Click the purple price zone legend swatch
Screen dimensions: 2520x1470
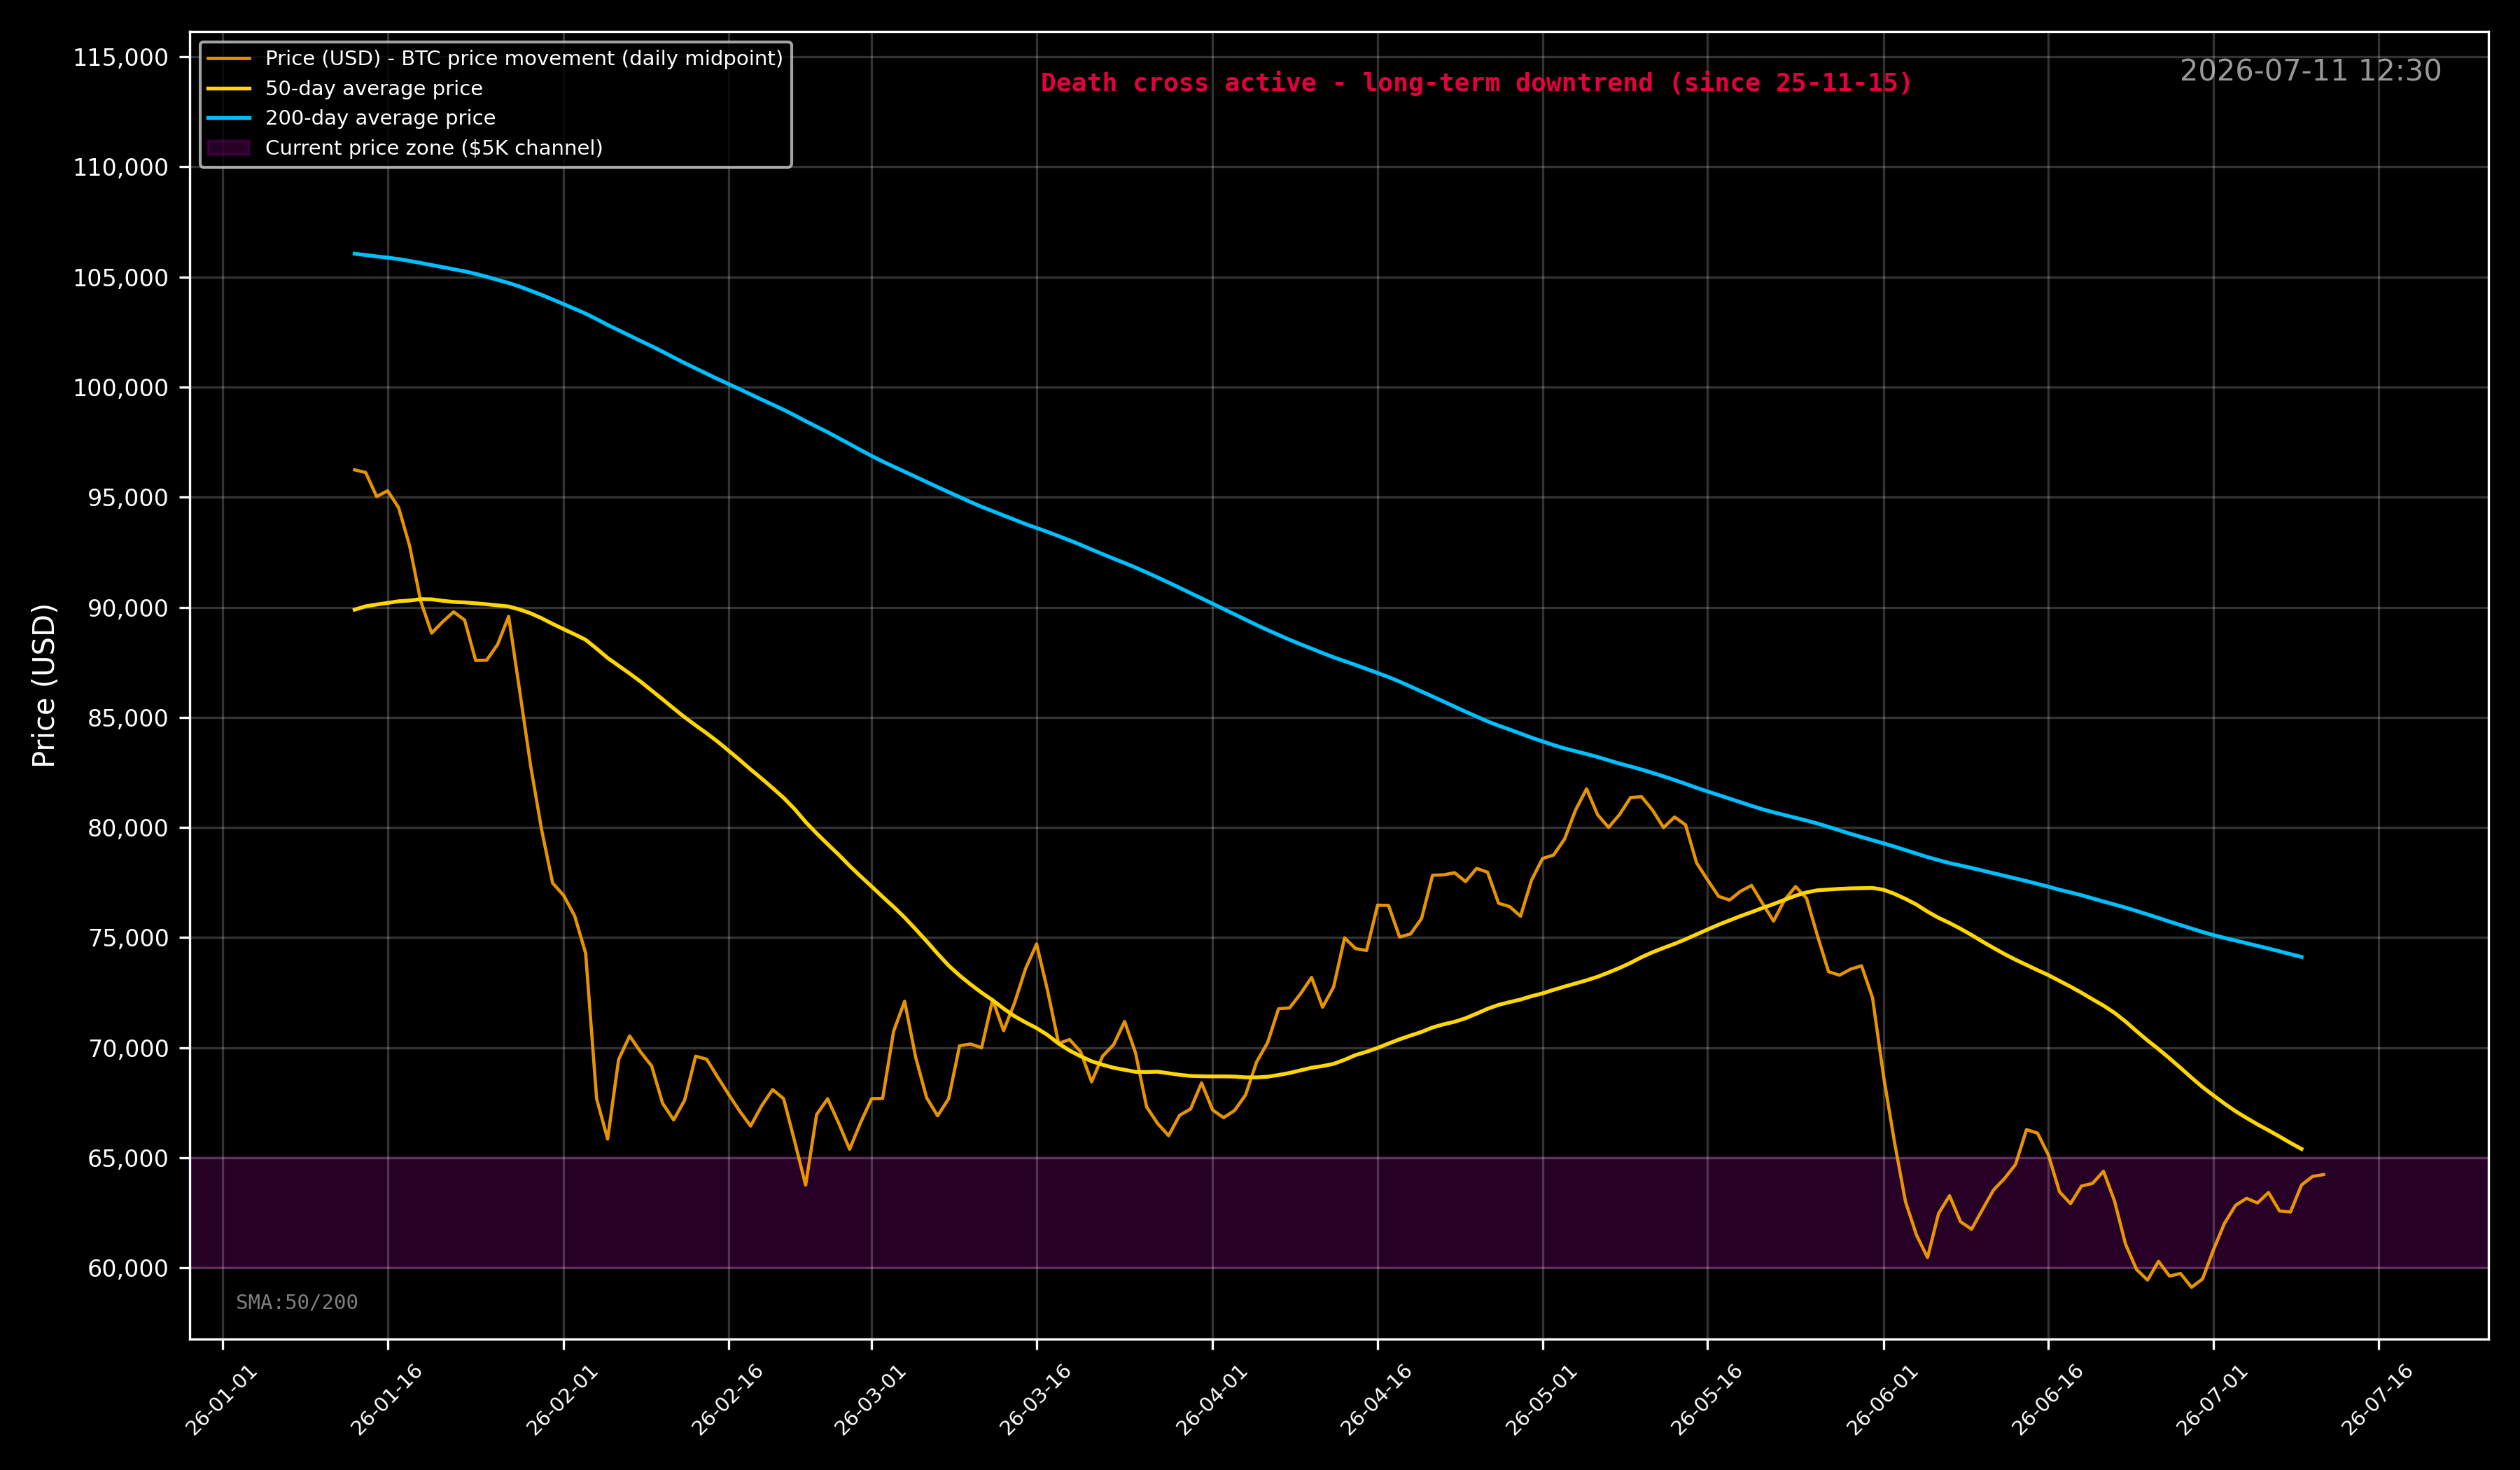[x=229, y=148]
